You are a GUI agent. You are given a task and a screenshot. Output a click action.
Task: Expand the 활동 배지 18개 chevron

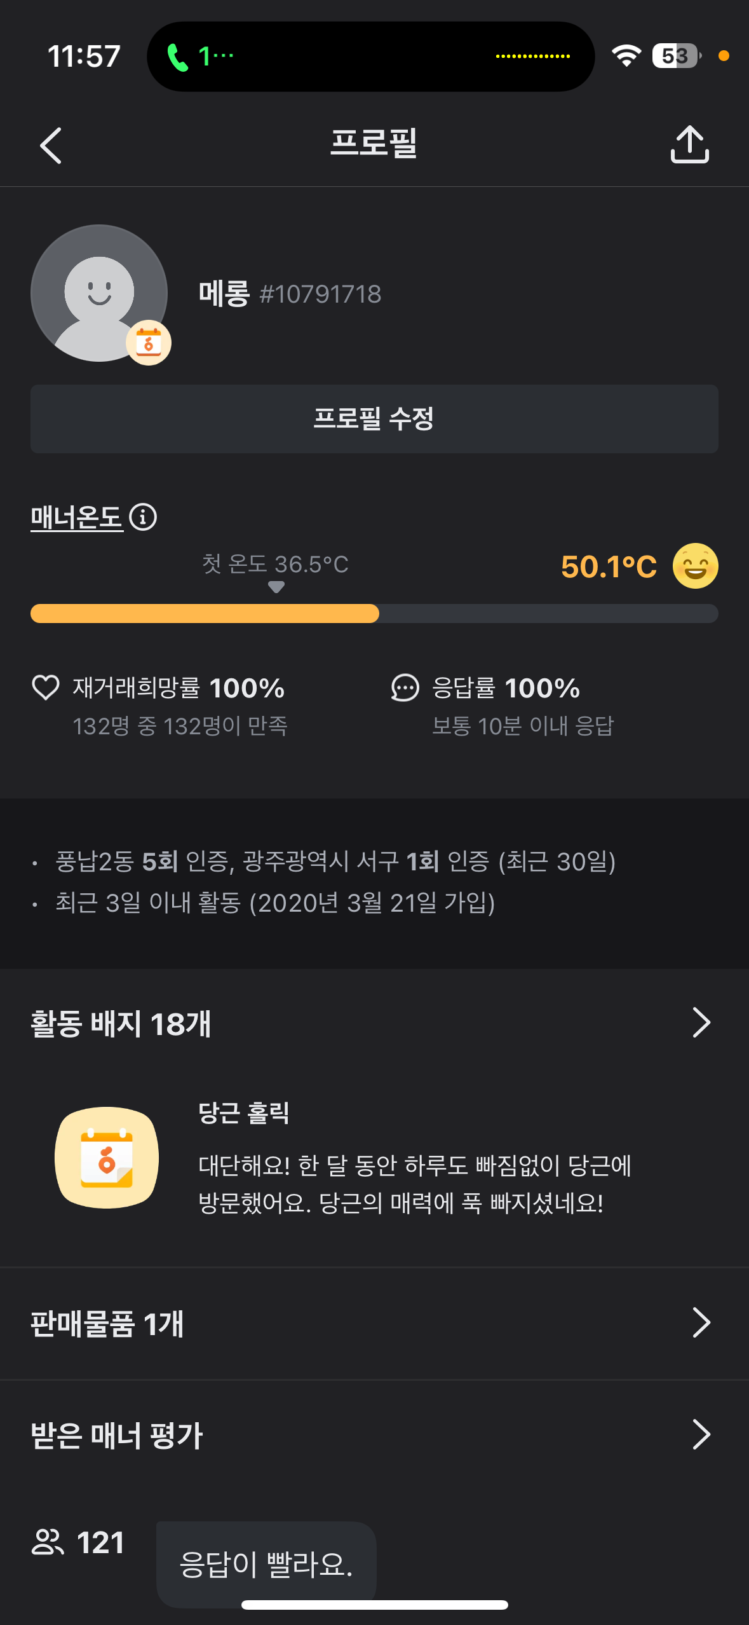point(701,1022)
